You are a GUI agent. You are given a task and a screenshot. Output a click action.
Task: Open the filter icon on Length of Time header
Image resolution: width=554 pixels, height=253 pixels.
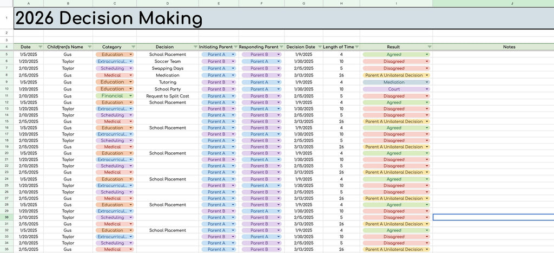(x=357, y=47)
